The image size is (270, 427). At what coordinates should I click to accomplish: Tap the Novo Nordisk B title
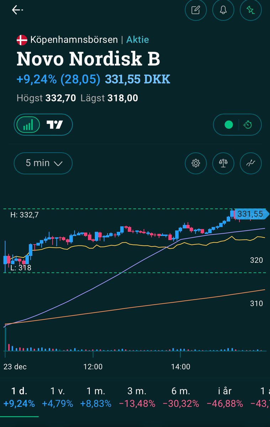(88, 59)
